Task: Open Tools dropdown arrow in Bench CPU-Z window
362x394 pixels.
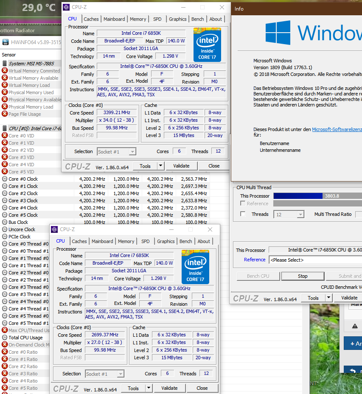Action: point(328,298)
